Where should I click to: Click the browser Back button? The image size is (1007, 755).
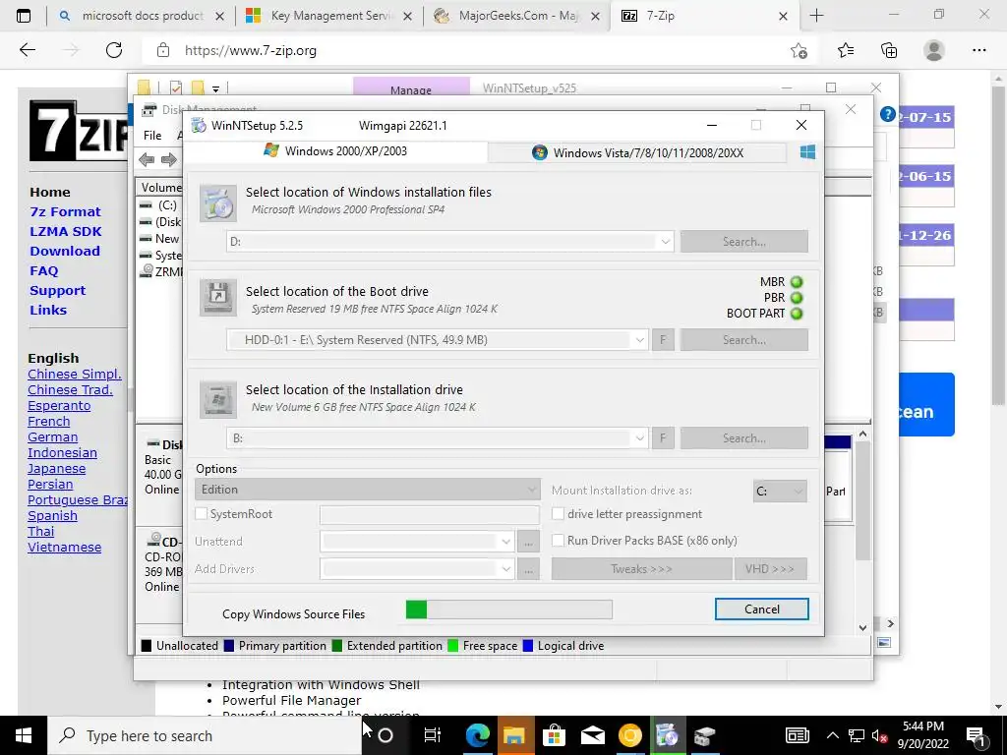[27, 50]
